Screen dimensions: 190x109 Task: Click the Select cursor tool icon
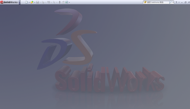pyautogui.click(x=54, y=2)
